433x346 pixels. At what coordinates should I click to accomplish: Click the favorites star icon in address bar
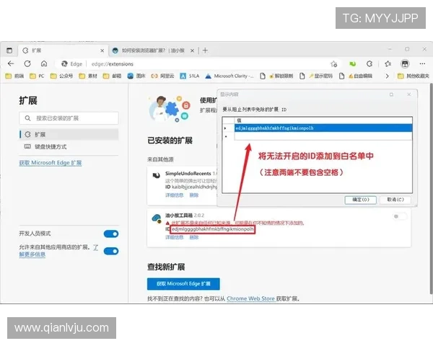(x=333, y=63)
